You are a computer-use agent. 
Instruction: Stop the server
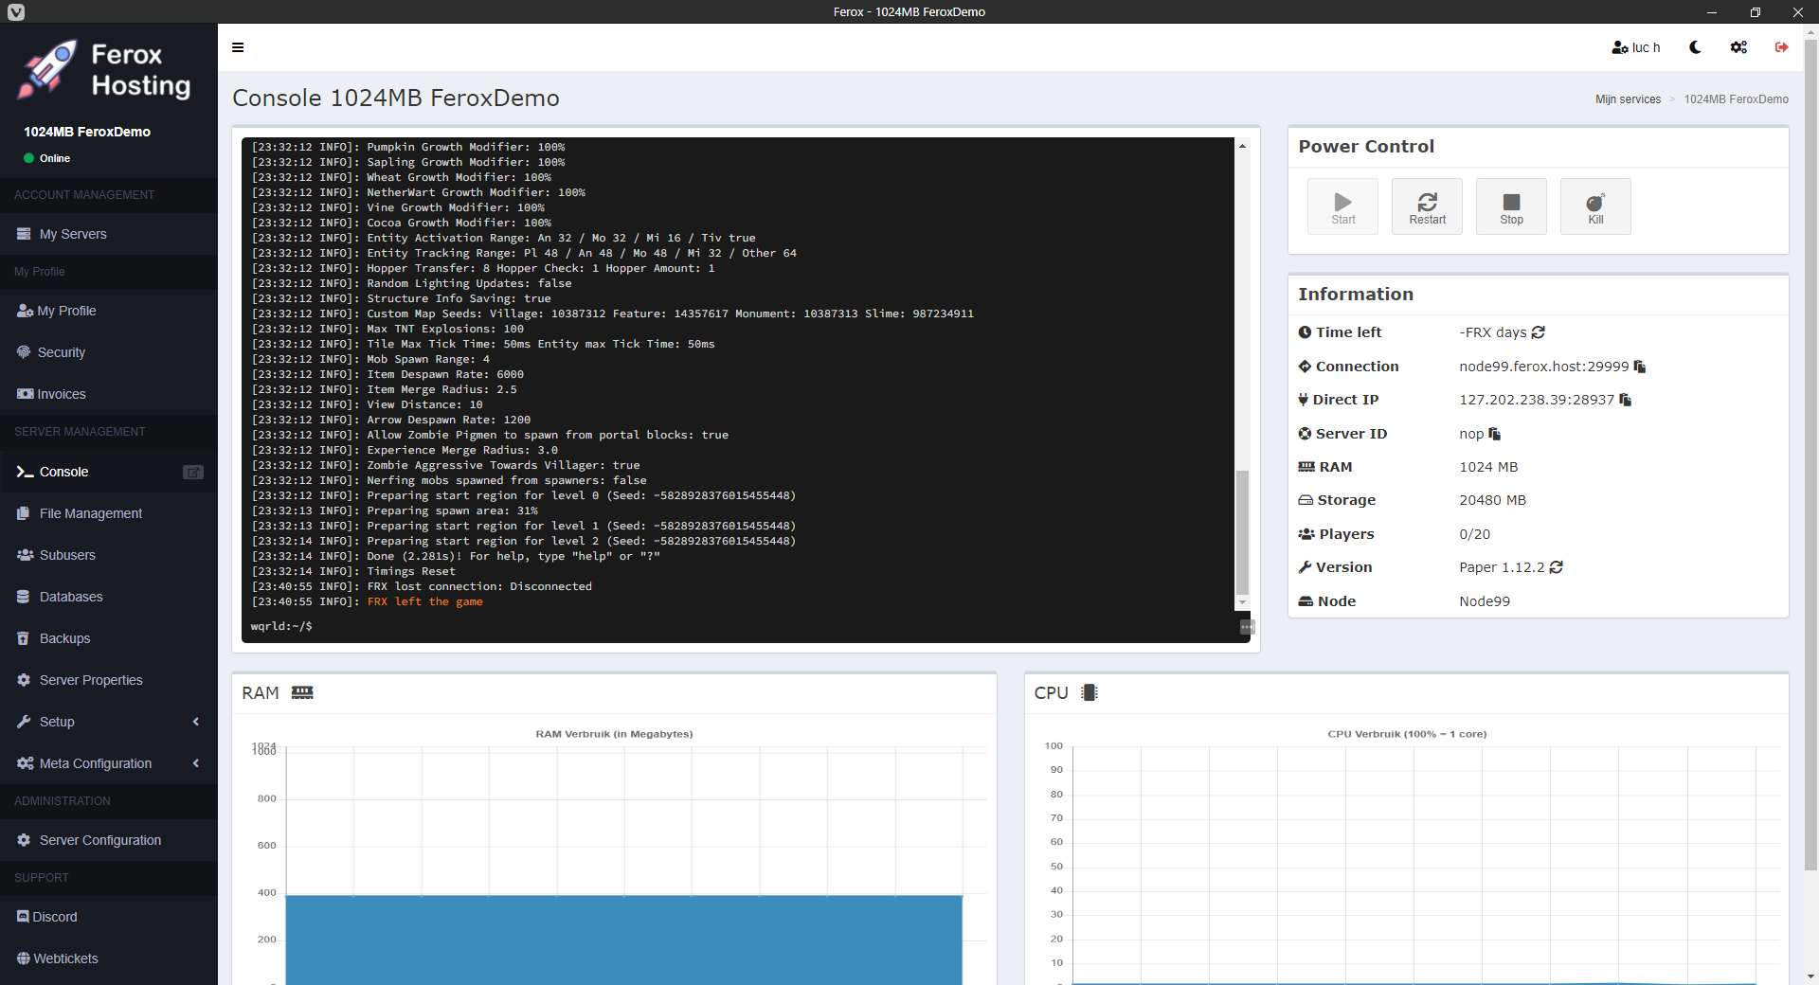coord(1511,206)
